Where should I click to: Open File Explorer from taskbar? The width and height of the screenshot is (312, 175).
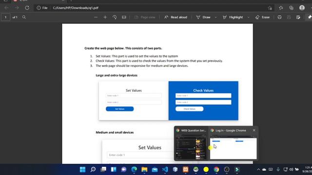[144, 170]
